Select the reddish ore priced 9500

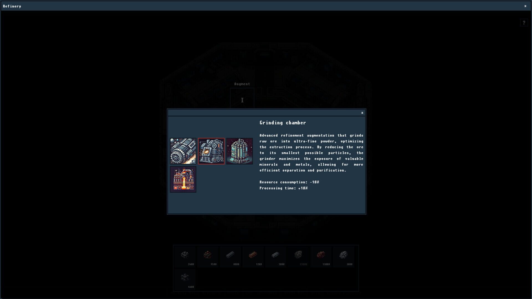208,256
